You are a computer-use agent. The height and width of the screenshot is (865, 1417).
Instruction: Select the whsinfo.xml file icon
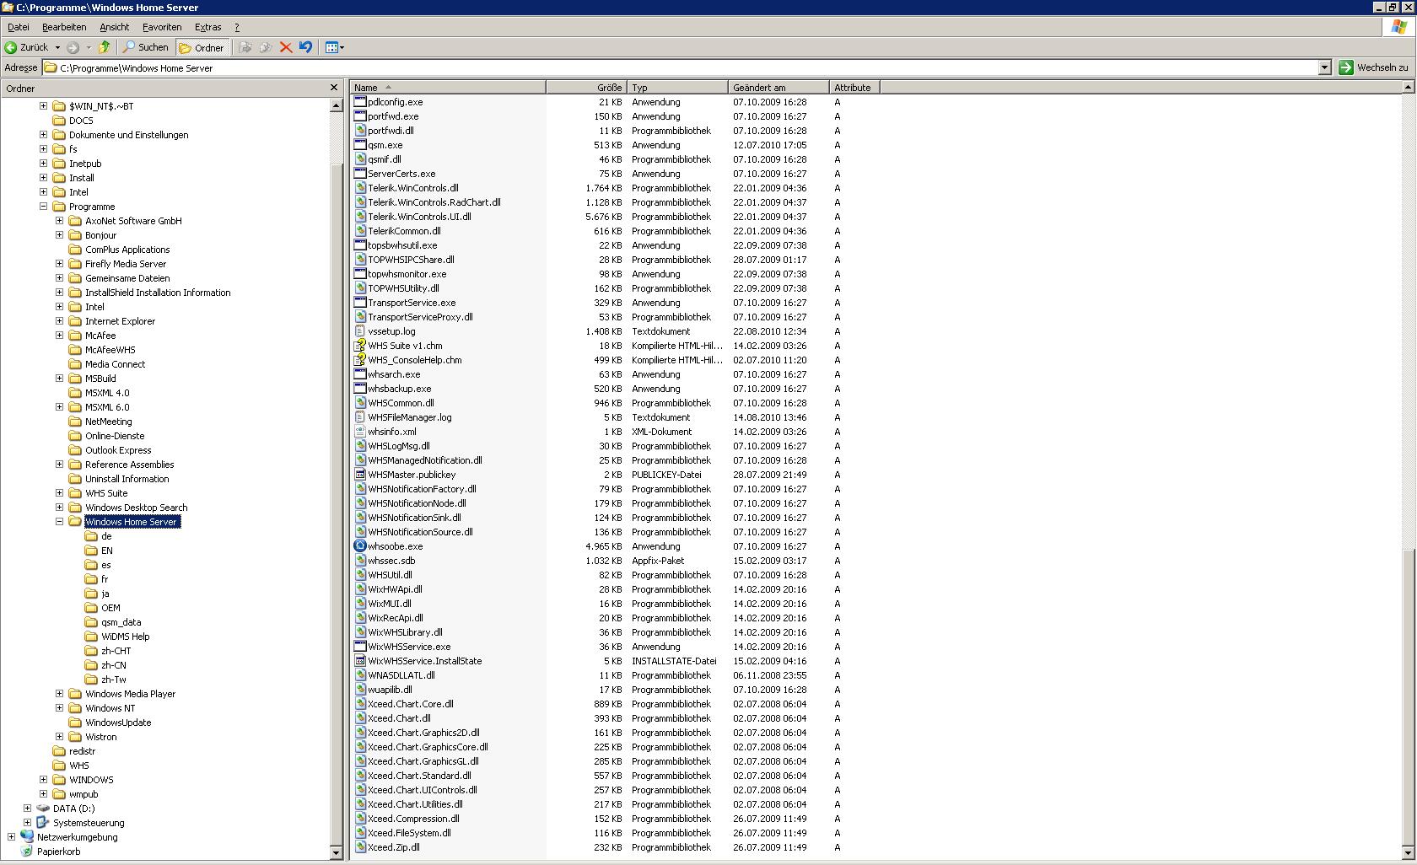(360, 432)
